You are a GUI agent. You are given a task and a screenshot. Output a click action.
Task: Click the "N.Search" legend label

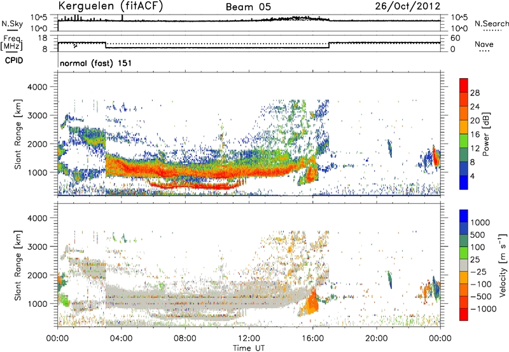[491, 24]
